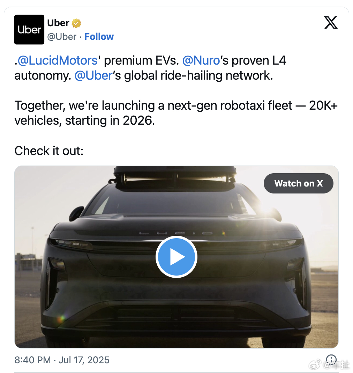This screenshot has height=373, width=353.
Task: Open the 8:40 PM Jul 17, 2025 timestamp
Action: tap(62, 360)
